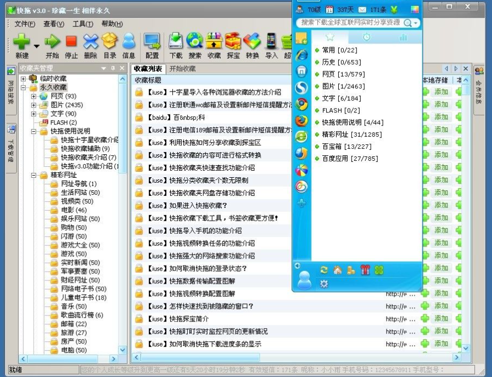Click the 搜索 globe search icon
Viewport: 492px width, 377px height.
[x=195, y=41]
